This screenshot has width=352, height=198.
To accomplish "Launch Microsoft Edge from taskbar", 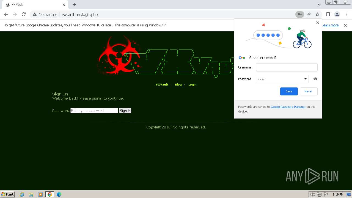I will point(59,194).
